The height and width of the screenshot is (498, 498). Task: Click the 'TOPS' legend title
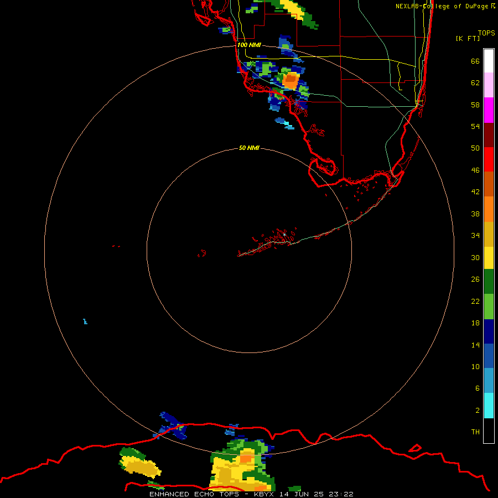[x=486, y=33]
